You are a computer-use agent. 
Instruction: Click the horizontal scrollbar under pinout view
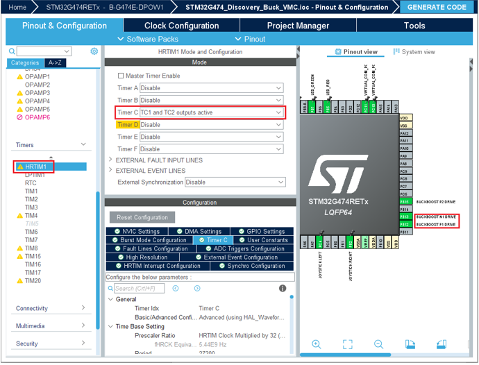345,355
